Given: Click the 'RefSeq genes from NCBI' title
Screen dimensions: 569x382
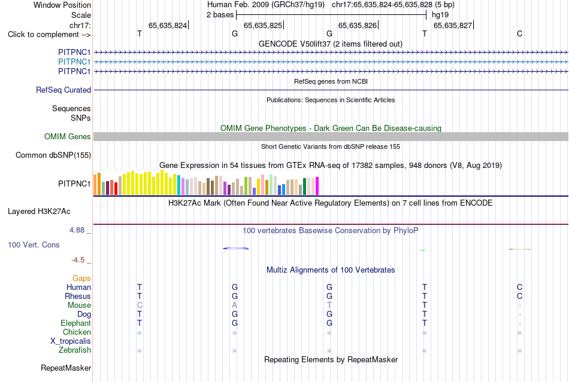Looking at the screenshot, I should [x=331, y=81].
